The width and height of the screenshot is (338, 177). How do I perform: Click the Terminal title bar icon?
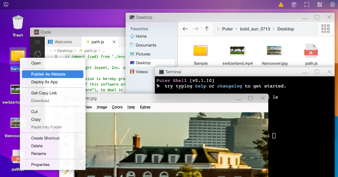(161, 72)
